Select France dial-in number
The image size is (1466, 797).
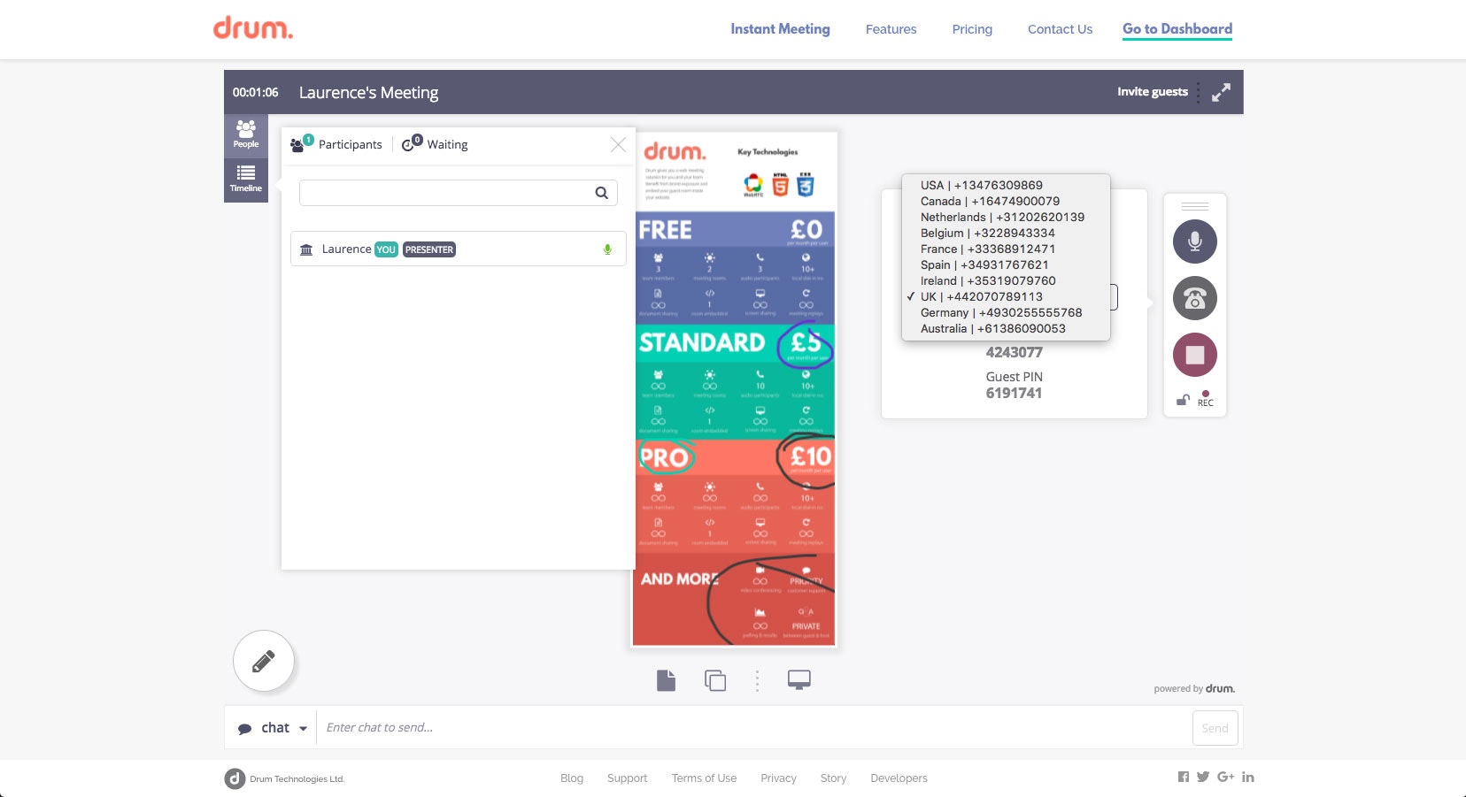[x=1006, y=249]
